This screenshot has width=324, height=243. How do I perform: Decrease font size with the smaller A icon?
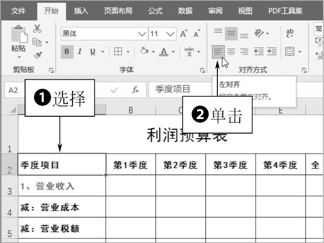point(197,33)
